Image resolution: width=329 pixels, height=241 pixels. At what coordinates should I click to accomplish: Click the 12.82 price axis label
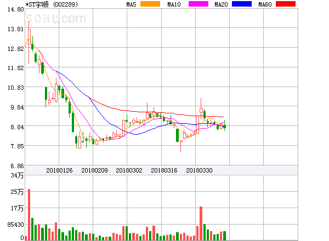coord(15,49)
